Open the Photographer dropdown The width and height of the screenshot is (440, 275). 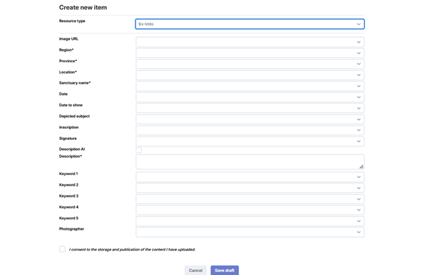249,232
